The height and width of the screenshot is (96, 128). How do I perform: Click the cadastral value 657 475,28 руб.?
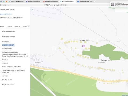click(7, 79)
